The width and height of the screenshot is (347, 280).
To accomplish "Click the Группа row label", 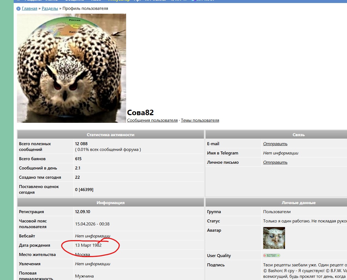I will [x=214, y=212].
